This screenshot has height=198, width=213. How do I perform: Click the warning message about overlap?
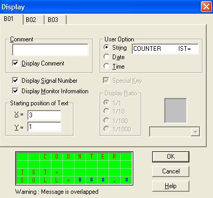pyautogui.click(x=57, y=192)
